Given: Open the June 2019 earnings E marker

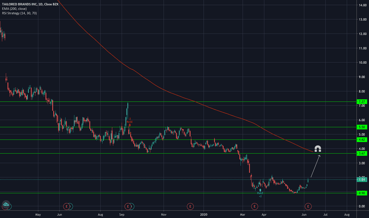Looking at the screenshot, I should [67, 207].
